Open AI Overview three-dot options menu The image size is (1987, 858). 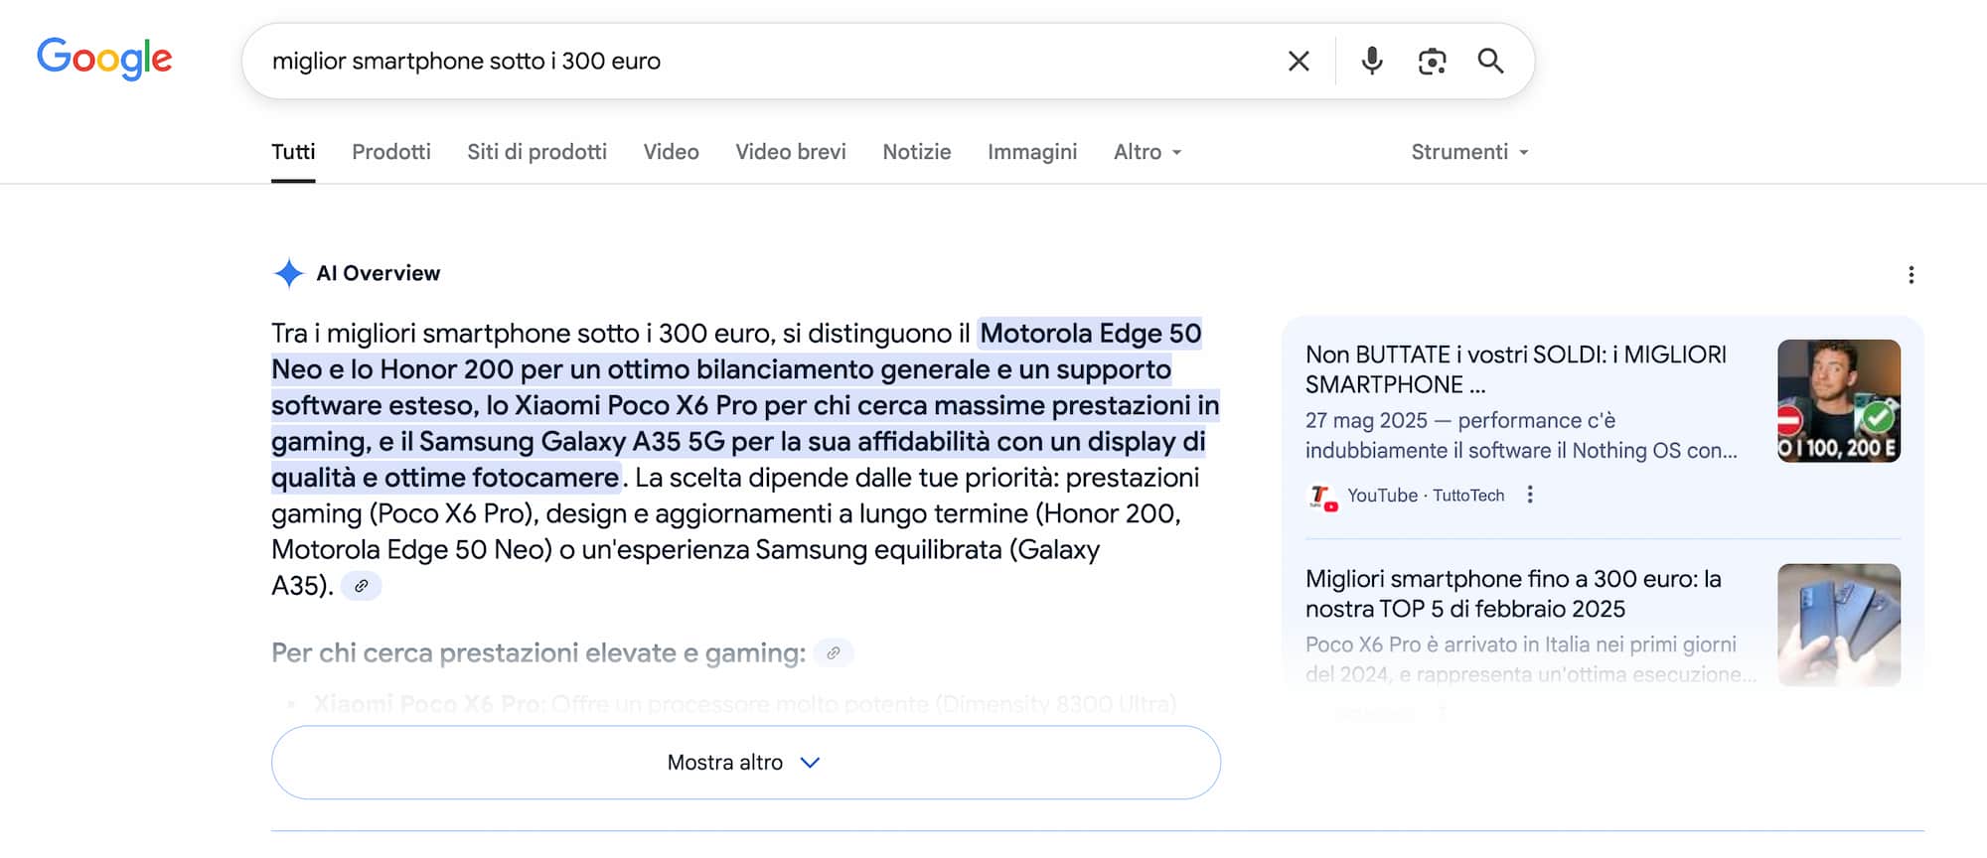[1911, 275]
